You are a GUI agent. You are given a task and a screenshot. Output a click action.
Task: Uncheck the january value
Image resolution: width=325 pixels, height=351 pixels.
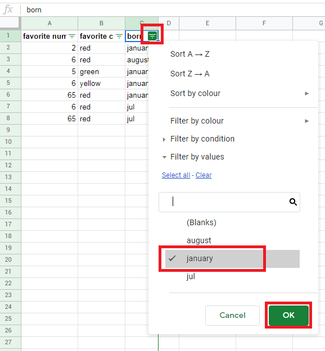(232, 259)
